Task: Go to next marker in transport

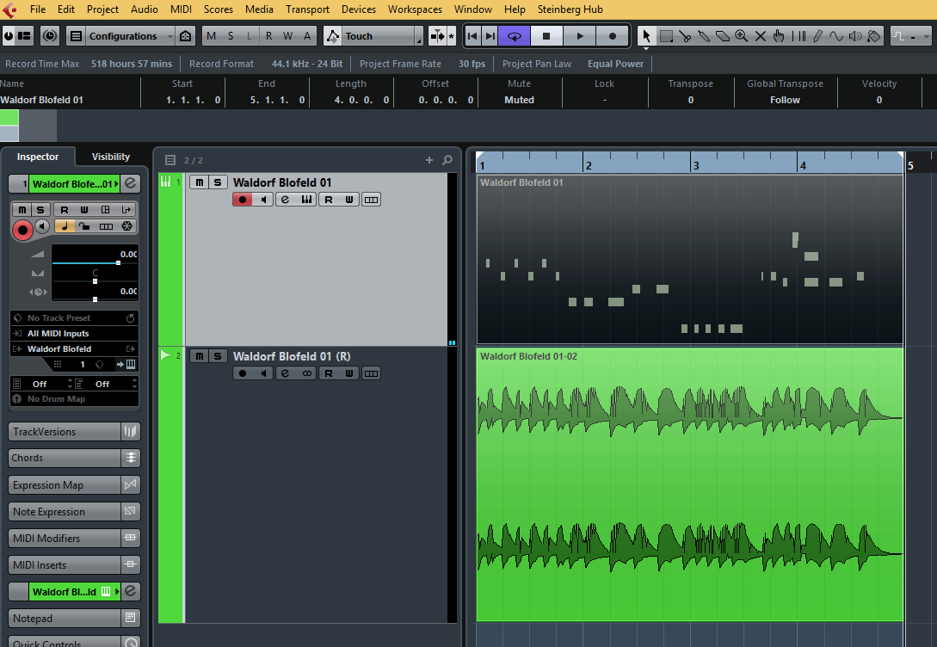Action: 490,36
